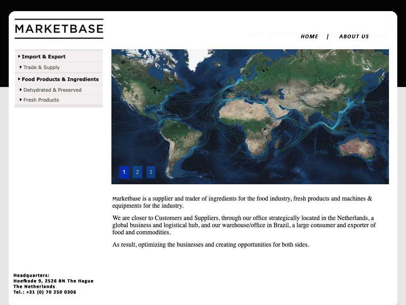Select slide 1 in the banner
This screenshot has height=305, width=406.
pos(124,172)
